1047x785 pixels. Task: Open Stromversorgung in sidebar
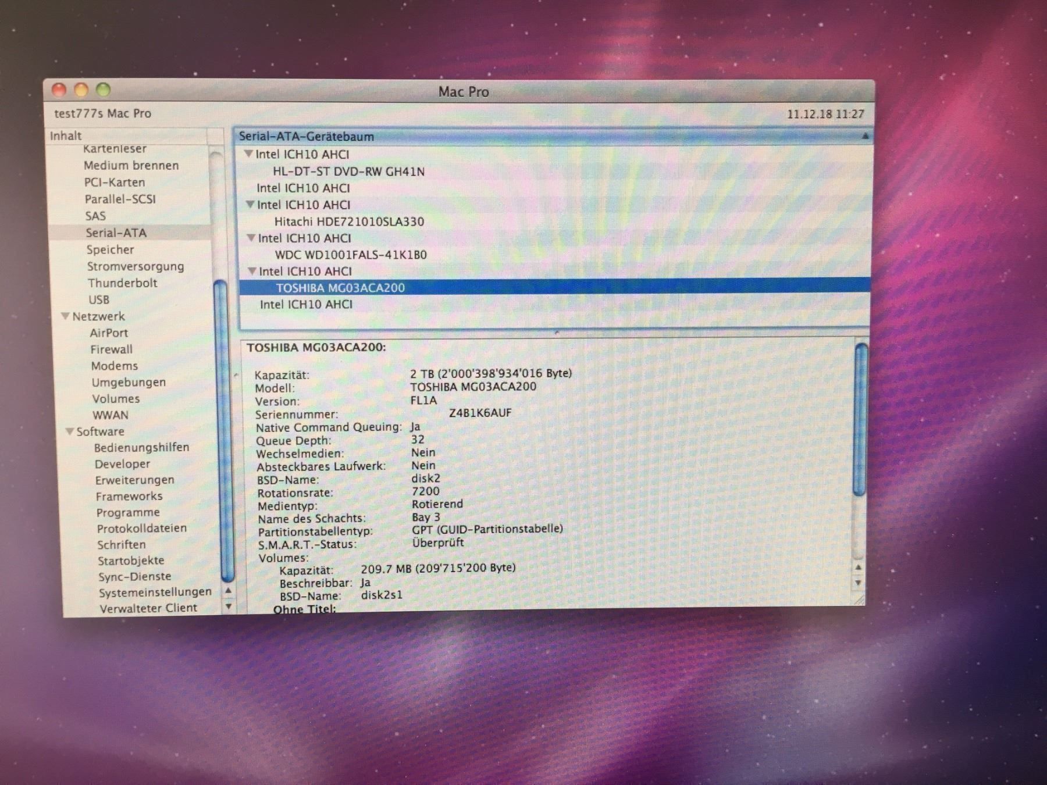[136, 266]
